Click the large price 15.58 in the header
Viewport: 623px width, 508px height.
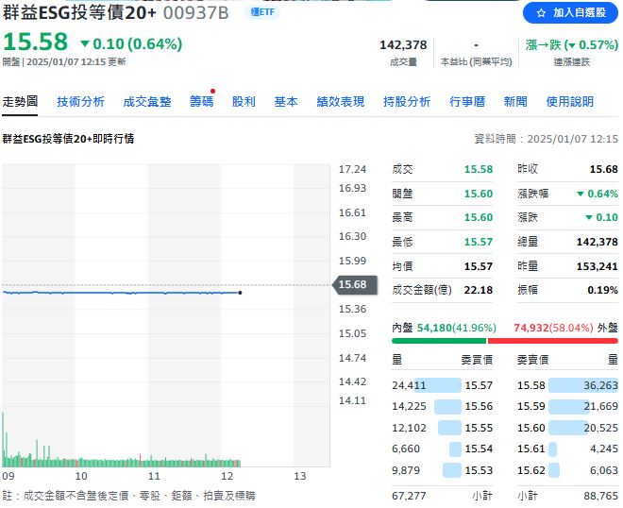click(x=36, y=42)
